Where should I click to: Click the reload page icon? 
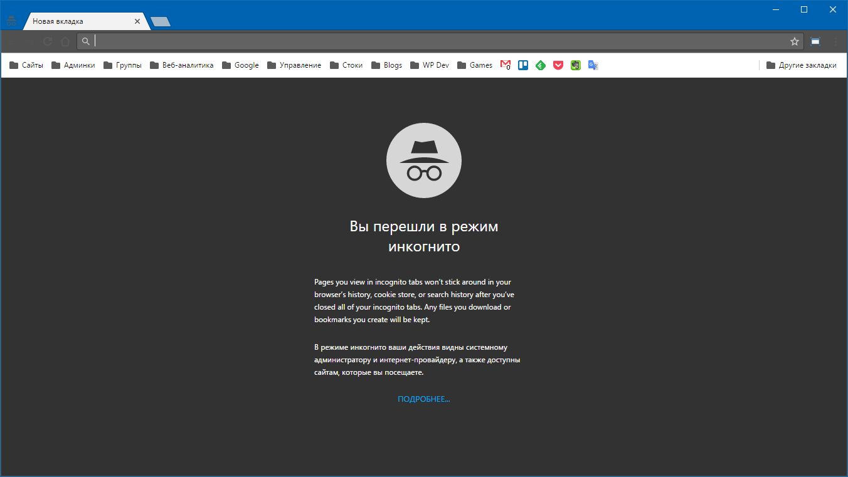coord(48,41)
